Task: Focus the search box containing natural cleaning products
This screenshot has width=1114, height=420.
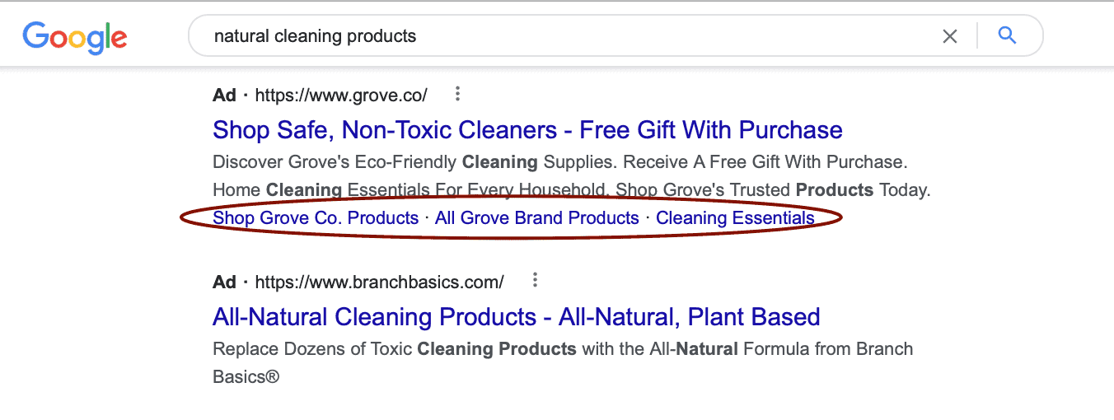Action: coord(569,36)
